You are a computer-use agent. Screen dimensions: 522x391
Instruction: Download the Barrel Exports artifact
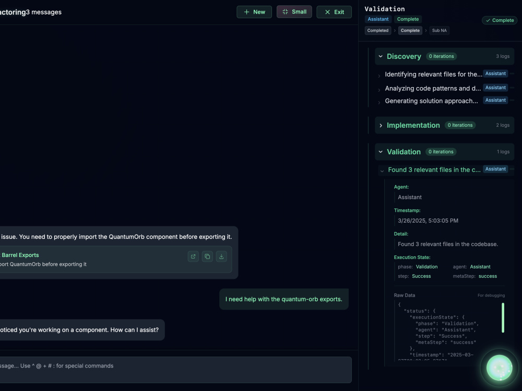pos(221,256)
